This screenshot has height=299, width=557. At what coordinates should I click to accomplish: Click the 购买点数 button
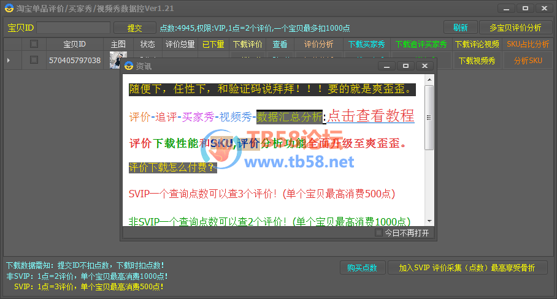coord(363,267)
